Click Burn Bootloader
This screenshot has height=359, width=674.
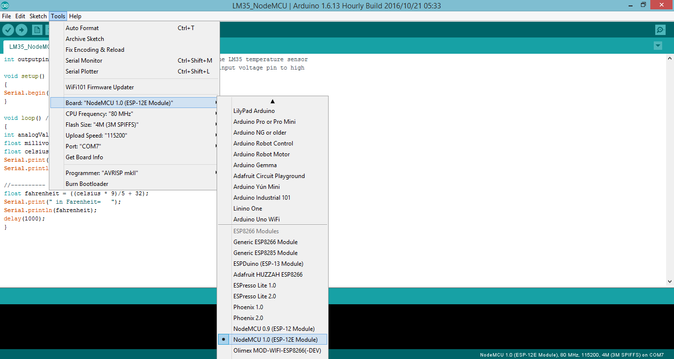pyautogui.click(x=135, y=184)
